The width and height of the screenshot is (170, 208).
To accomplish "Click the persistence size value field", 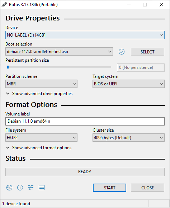I will [x=141, y=67].
